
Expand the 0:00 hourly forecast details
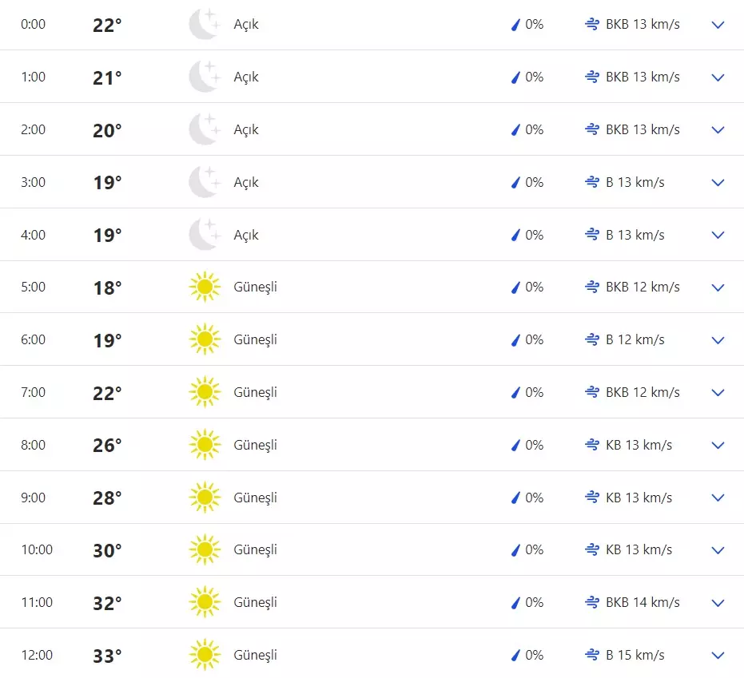click(x=718, y=25)
